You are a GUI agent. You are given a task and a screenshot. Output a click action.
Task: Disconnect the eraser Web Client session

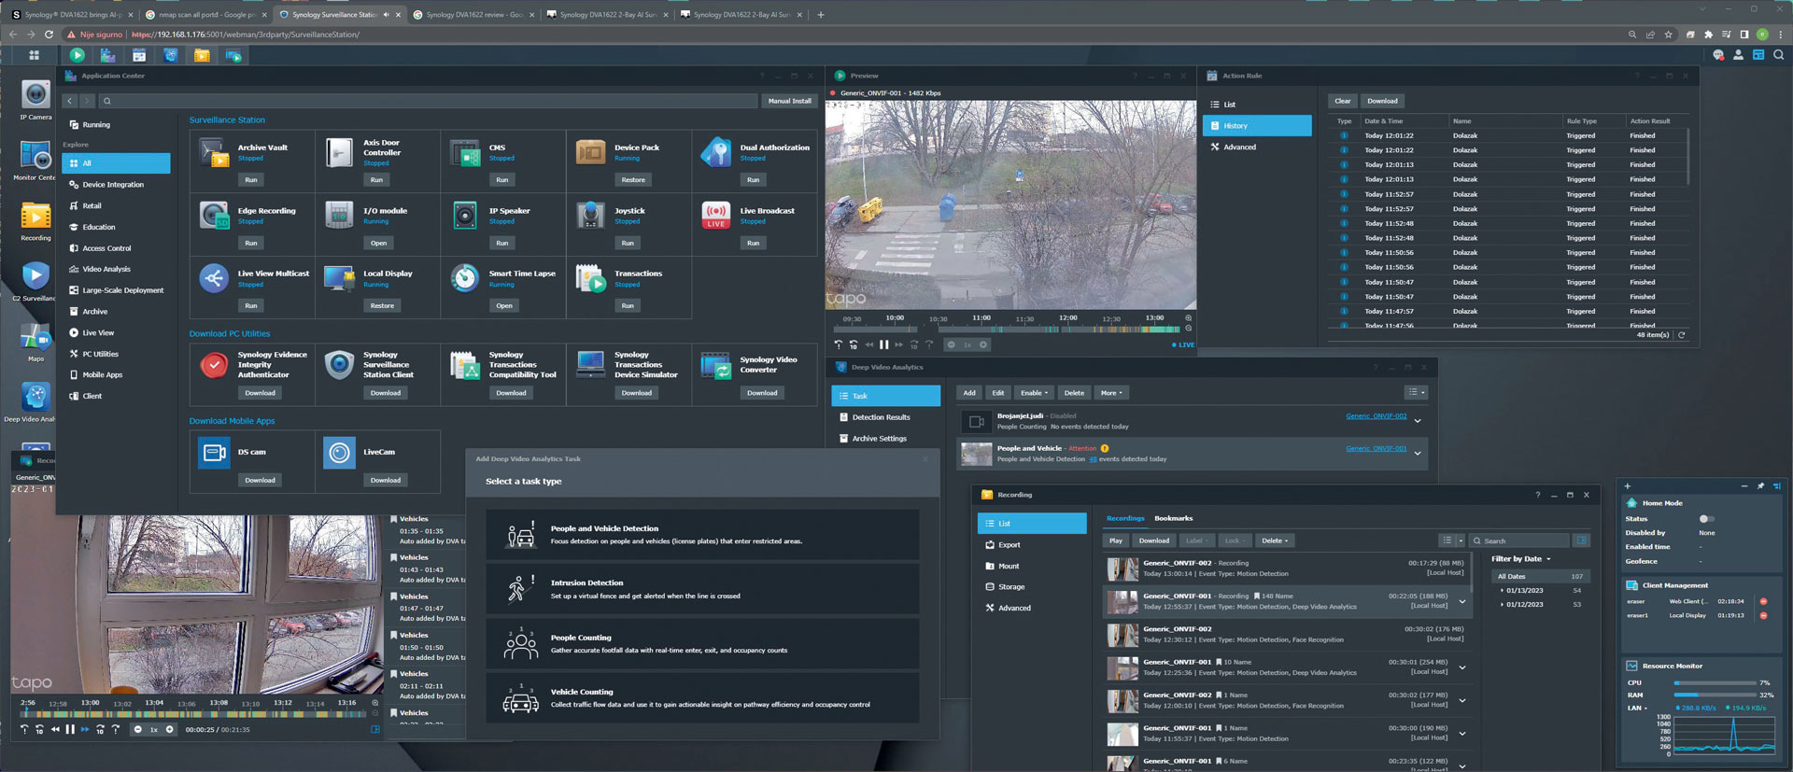tap(1763, 601)
